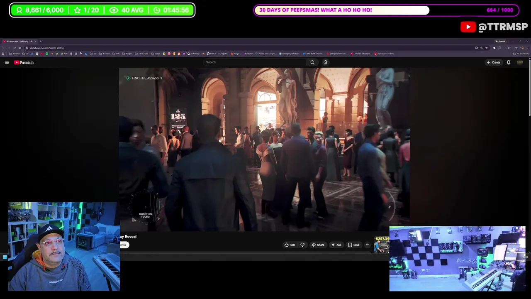Open the Amazon bookmarks folder
This screenshot has width=531, height=299.
[x=15, y=54]
